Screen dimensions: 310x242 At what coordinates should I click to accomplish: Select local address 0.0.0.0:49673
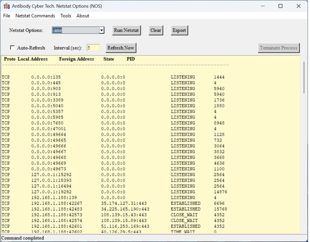coord(49,169)
